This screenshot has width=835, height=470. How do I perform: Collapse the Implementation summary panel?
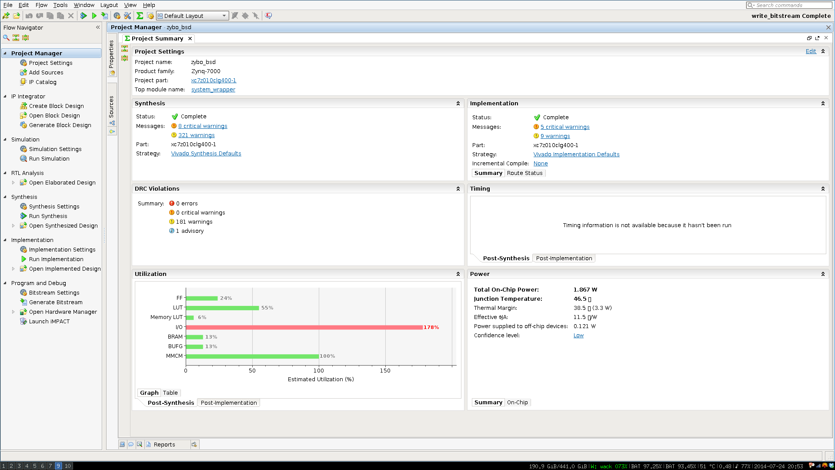tap(823, 104)
